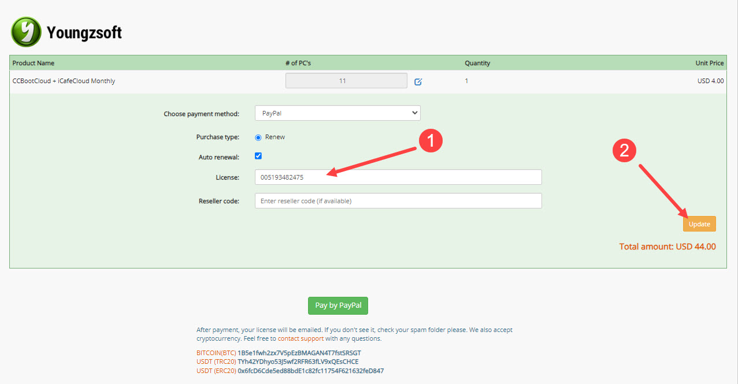Open the contact support link
This screenshot has width=738, height=384.
[x=301, y=338]
